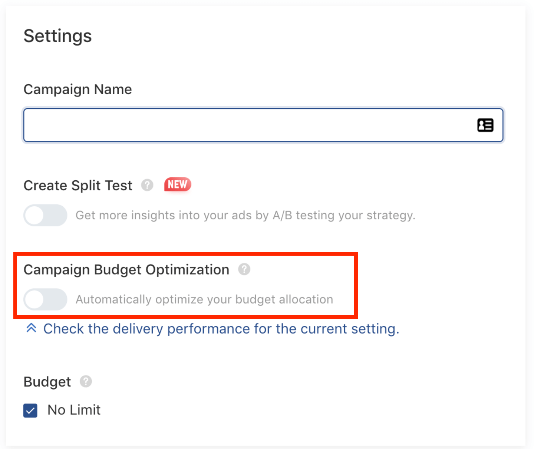Image resolution: width=534 pixels, height=449 pixels.
Task: Click the Budget section label
Action: coord(47,382)
